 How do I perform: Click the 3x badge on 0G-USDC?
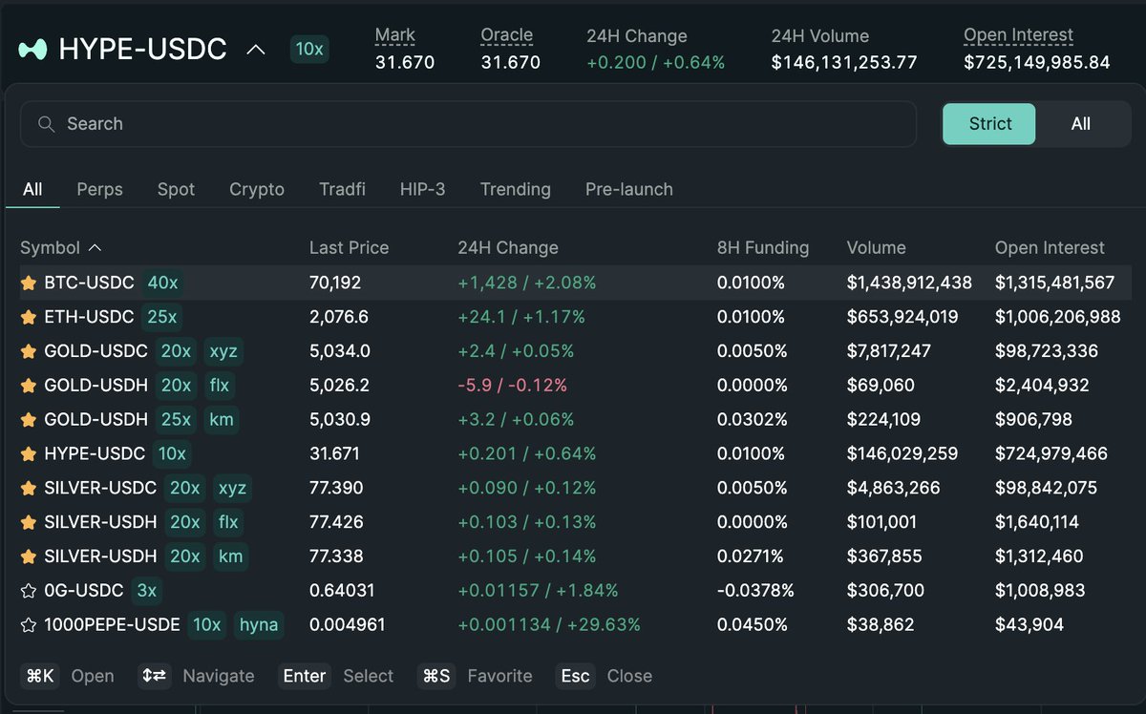pos(146,591)
